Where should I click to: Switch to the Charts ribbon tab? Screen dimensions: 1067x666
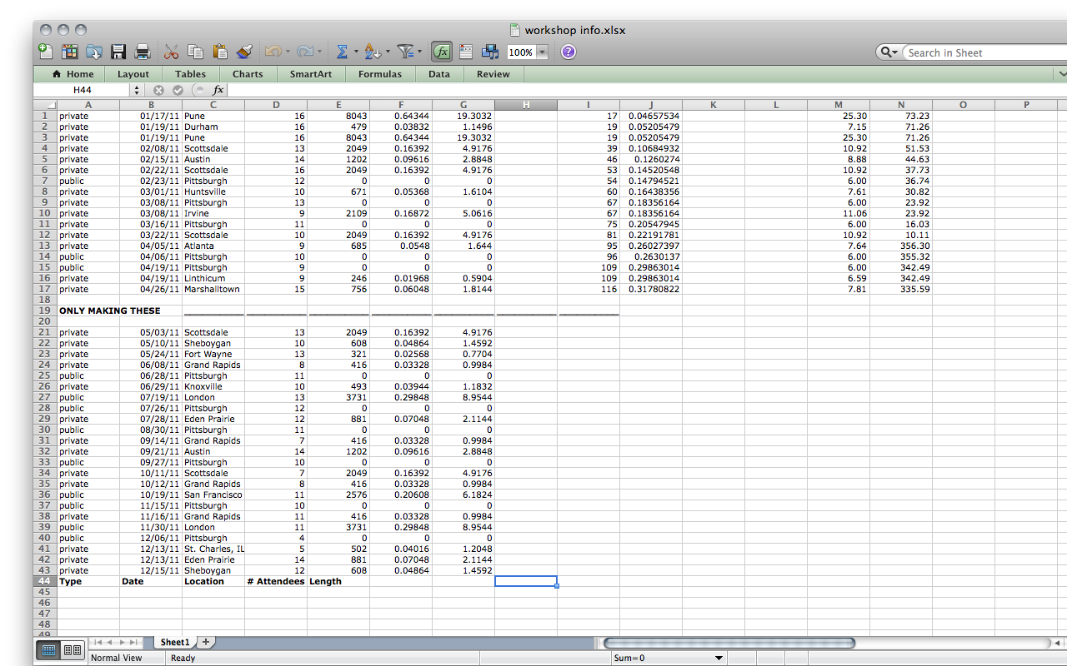(248, 74)
